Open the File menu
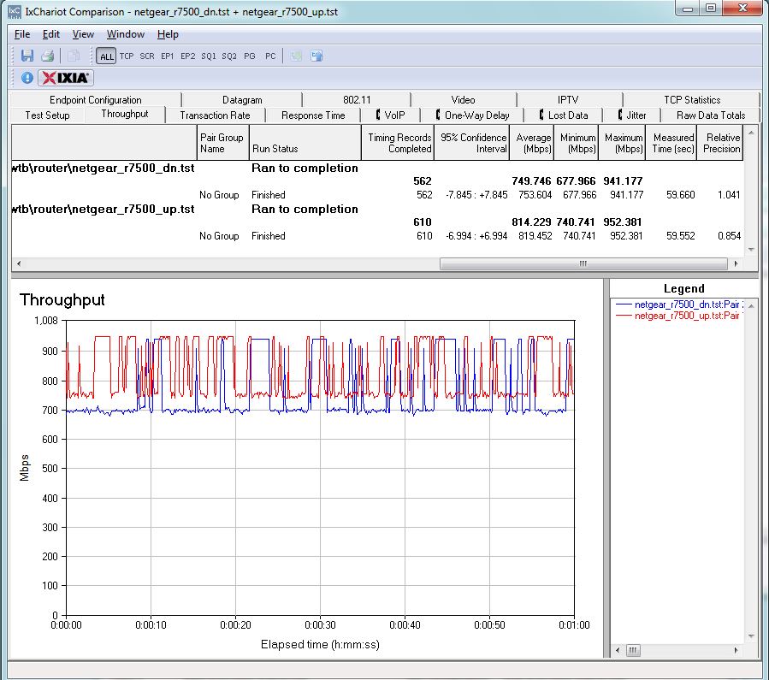The height and width of the screenshot is (680, 769). coord(22,34)
